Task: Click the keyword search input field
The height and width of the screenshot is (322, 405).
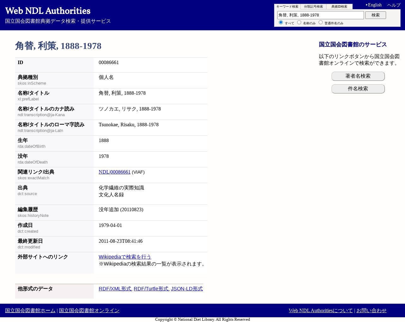Action: 320,15
